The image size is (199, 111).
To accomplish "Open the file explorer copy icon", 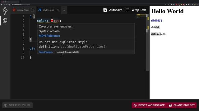I will coord(5,21).
